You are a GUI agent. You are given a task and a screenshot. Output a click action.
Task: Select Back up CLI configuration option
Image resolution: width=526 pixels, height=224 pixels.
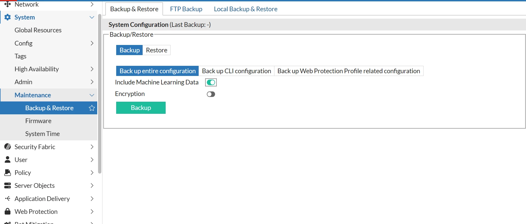(236, 71)
